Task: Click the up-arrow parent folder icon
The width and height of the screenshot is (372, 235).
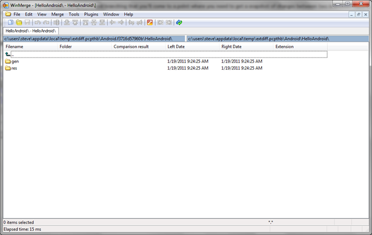Action: [8, 54]
